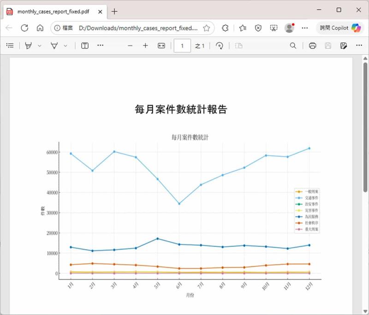Toggle fit to width view

tap(161, 46)
